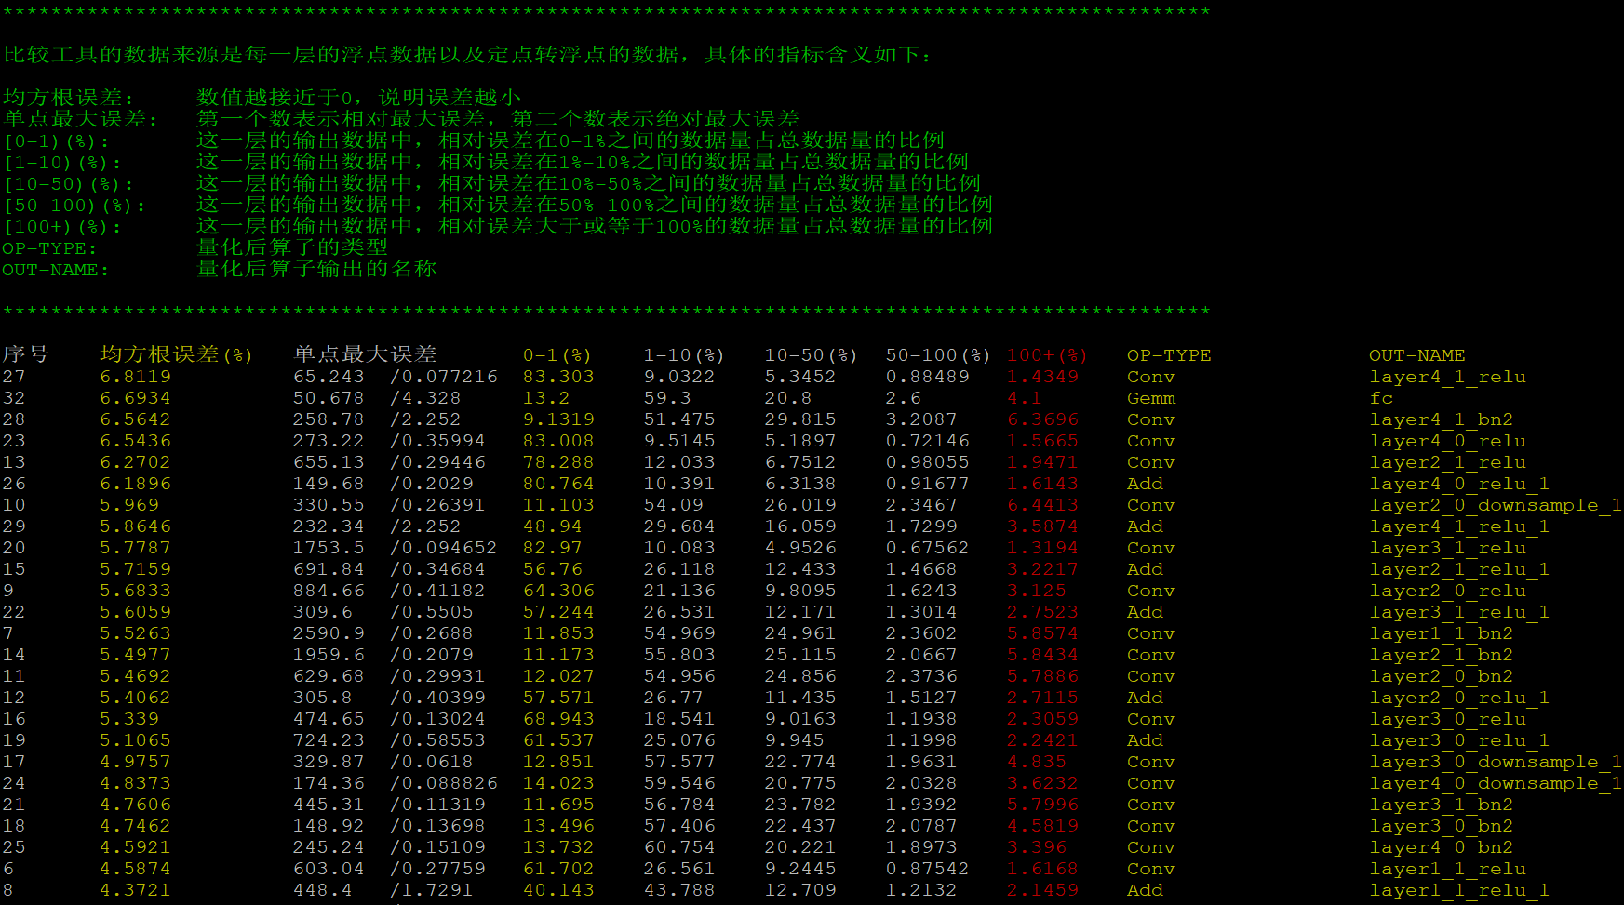This screenshot has height=905, width=1624.
Task: Click layer3_0_downsample_1 output name
Action: click(1496, 762)
